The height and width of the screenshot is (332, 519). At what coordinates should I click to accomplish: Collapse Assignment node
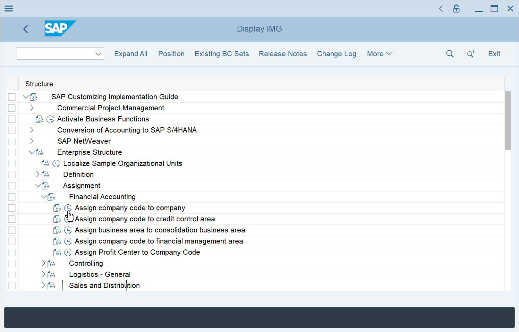[37, 186]
